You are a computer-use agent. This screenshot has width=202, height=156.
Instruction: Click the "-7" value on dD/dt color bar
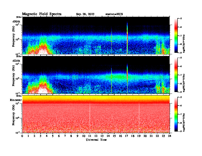[x=181, y=75]
